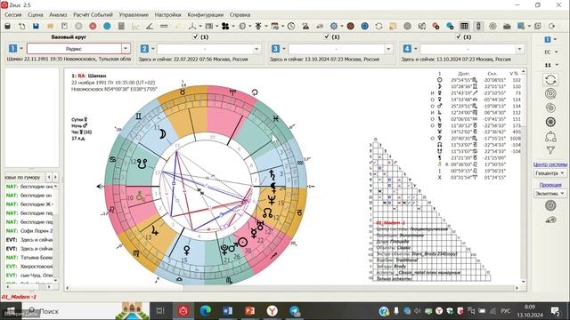Toggle the (1) checkbox above slot 3
Viewport: 570px width, 320px height.
coord(327,36)
